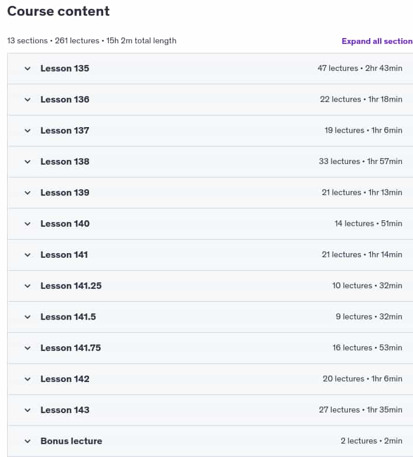Image resolution: width=413 pixels, height=457 pixels.
Task: Click '2 lectures • 2min' text
Action: click(x=371, y=441)
